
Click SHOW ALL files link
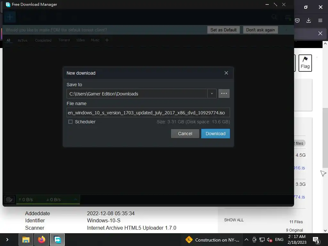pyautogui.click(x=234, y=220)
